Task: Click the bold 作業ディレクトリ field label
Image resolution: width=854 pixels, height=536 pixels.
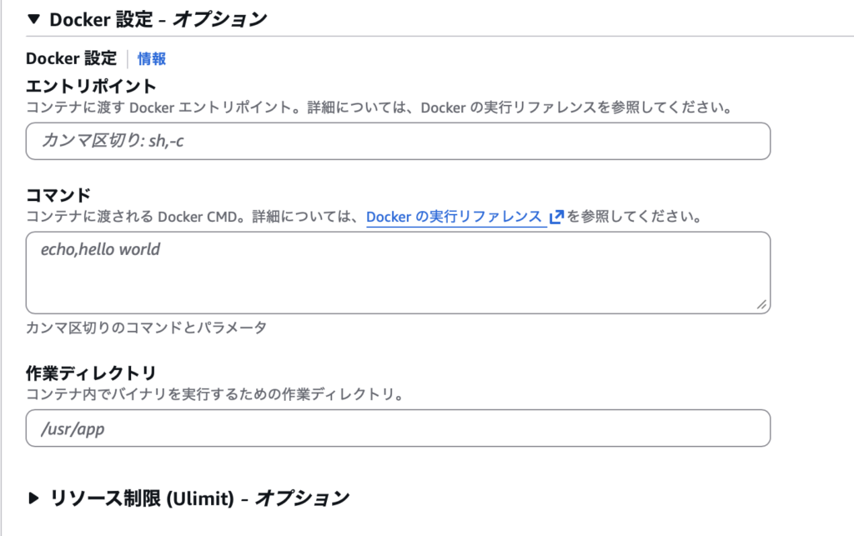Action: click(92, 372)
